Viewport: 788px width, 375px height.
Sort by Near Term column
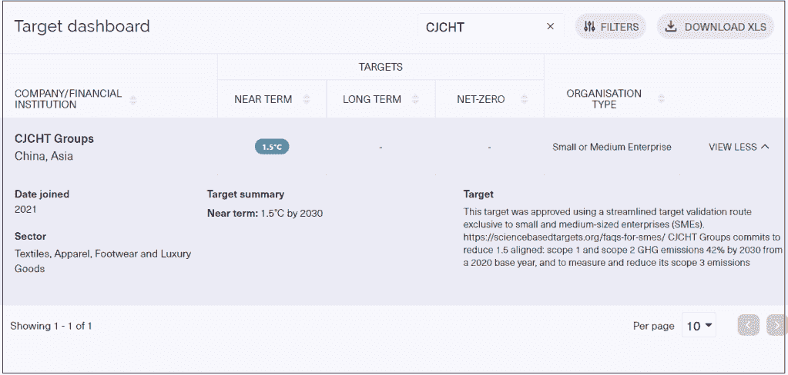[307, 100]
